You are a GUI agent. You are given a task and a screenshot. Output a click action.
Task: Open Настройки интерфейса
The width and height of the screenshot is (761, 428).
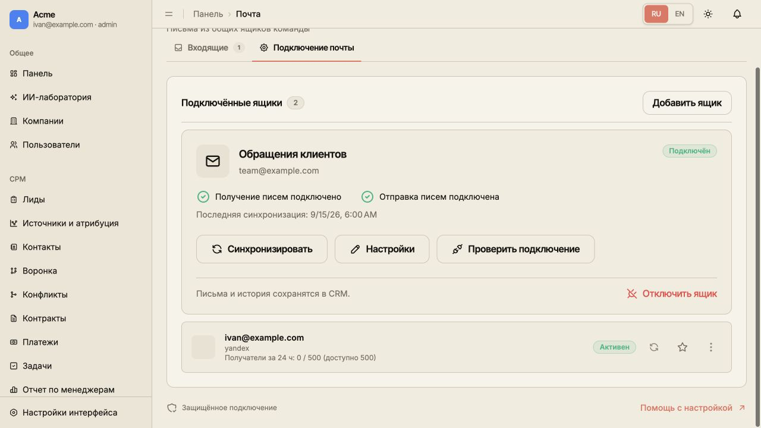pos(76,413)
